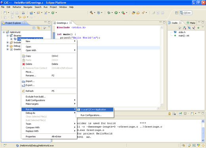Open the Project Explorer view menu triangle
The height and width of the screenshot is (148, 206).
49,27
